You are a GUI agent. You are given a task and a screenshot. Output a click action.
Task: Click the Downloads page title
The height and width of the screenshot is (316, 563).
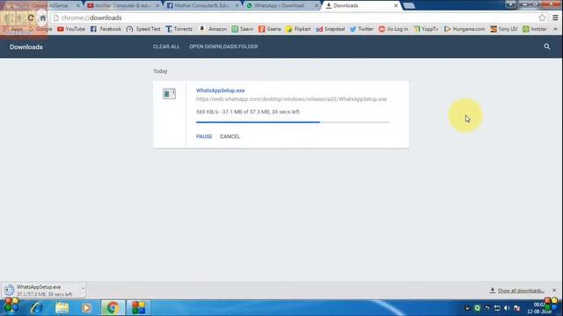tap(26, 47)
